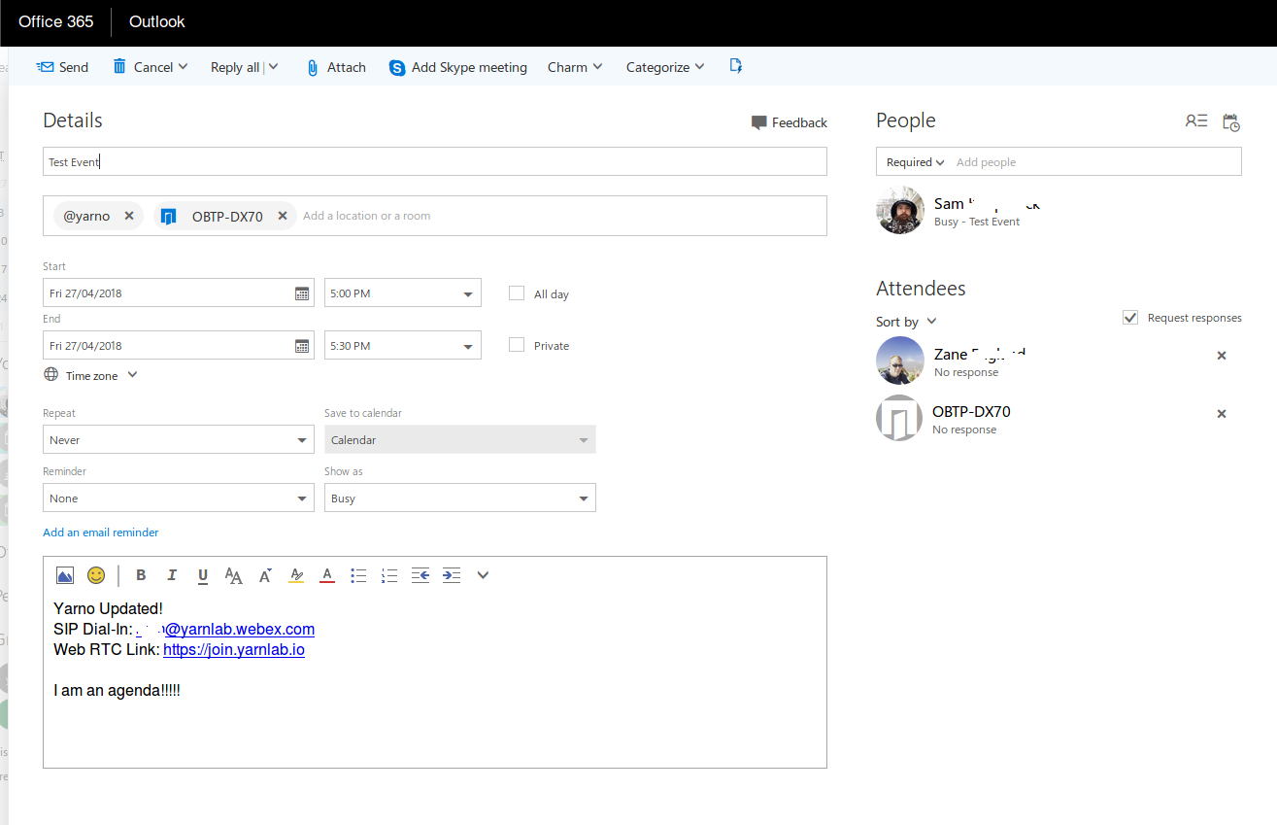Open the Feedback dialog
1277x825 pixels.
(789, 122)
